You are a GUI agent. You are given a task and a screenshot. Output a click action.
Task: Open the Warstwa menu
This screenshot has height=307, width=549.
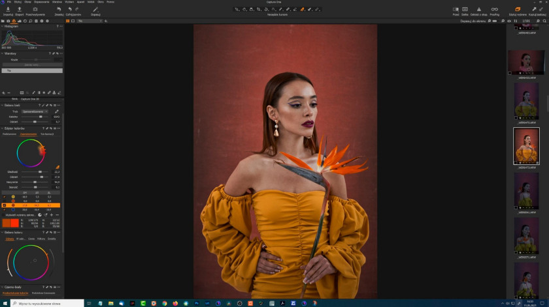tap(57, 2)
